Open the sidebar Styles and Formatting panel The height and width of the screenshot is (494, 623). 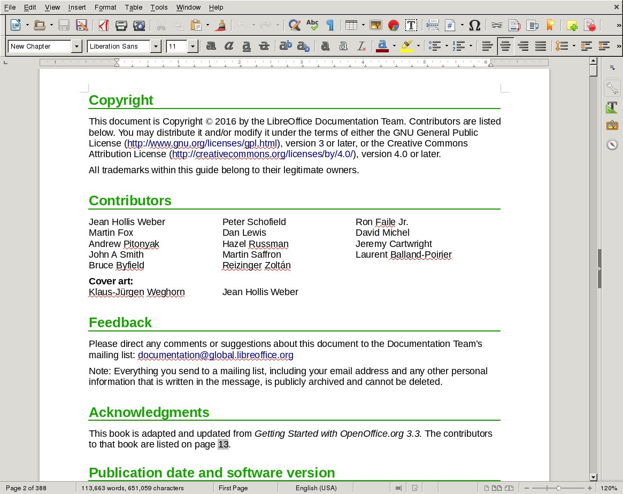pyautogui.click(x=612, y=107)
